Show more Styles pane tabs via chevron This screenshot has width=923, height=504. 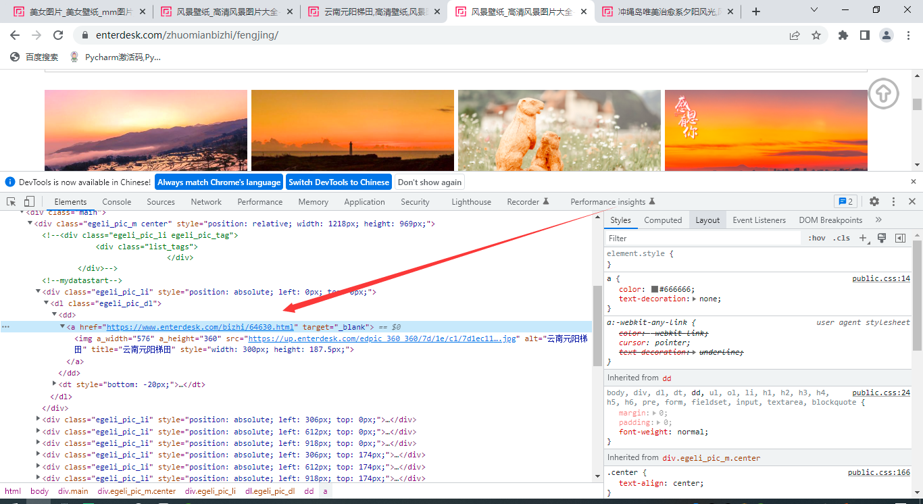[878, 220]
